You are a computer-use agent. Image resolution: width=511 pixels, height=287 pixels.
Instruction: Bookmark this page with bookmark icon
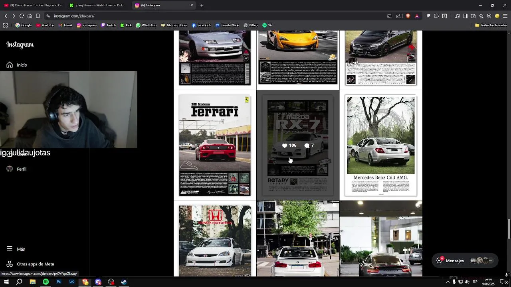[38, 16]
